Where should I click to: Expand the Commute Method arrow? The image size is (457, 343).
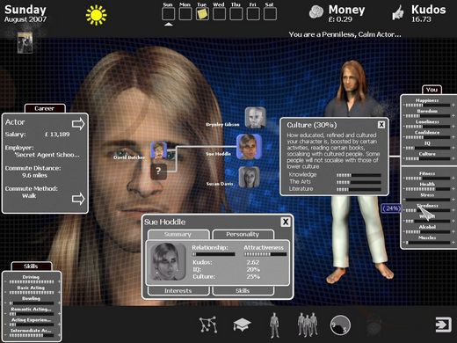[x=78, y=199]
